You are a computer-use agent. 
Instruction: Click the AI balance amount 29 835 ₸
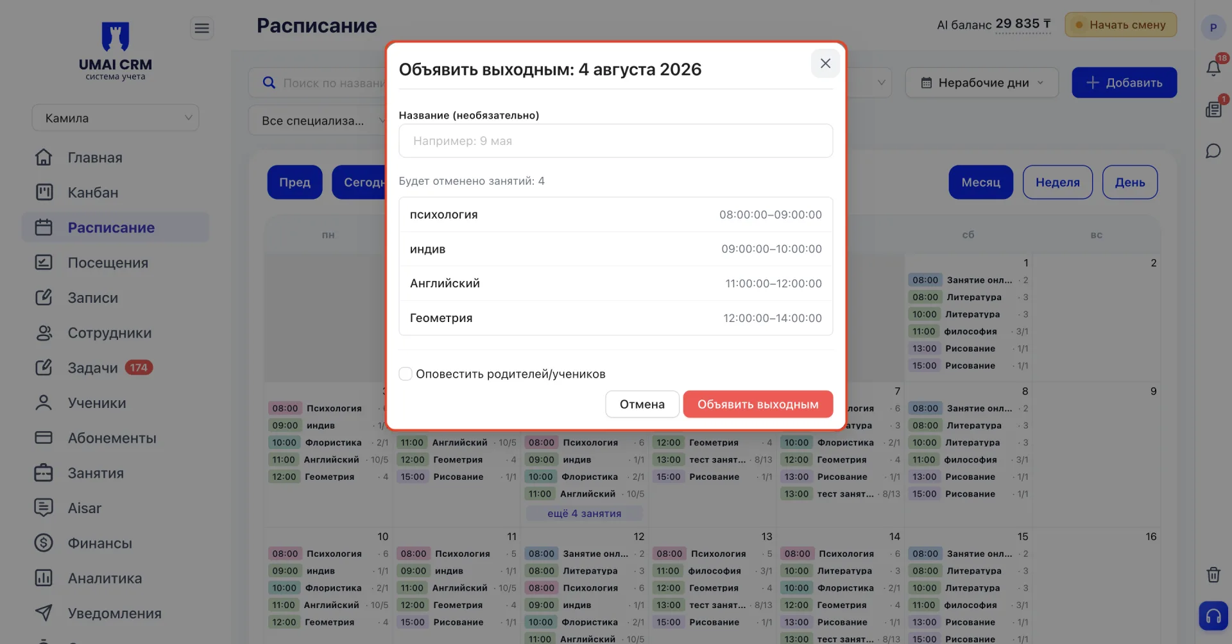tap(1023, 24)
